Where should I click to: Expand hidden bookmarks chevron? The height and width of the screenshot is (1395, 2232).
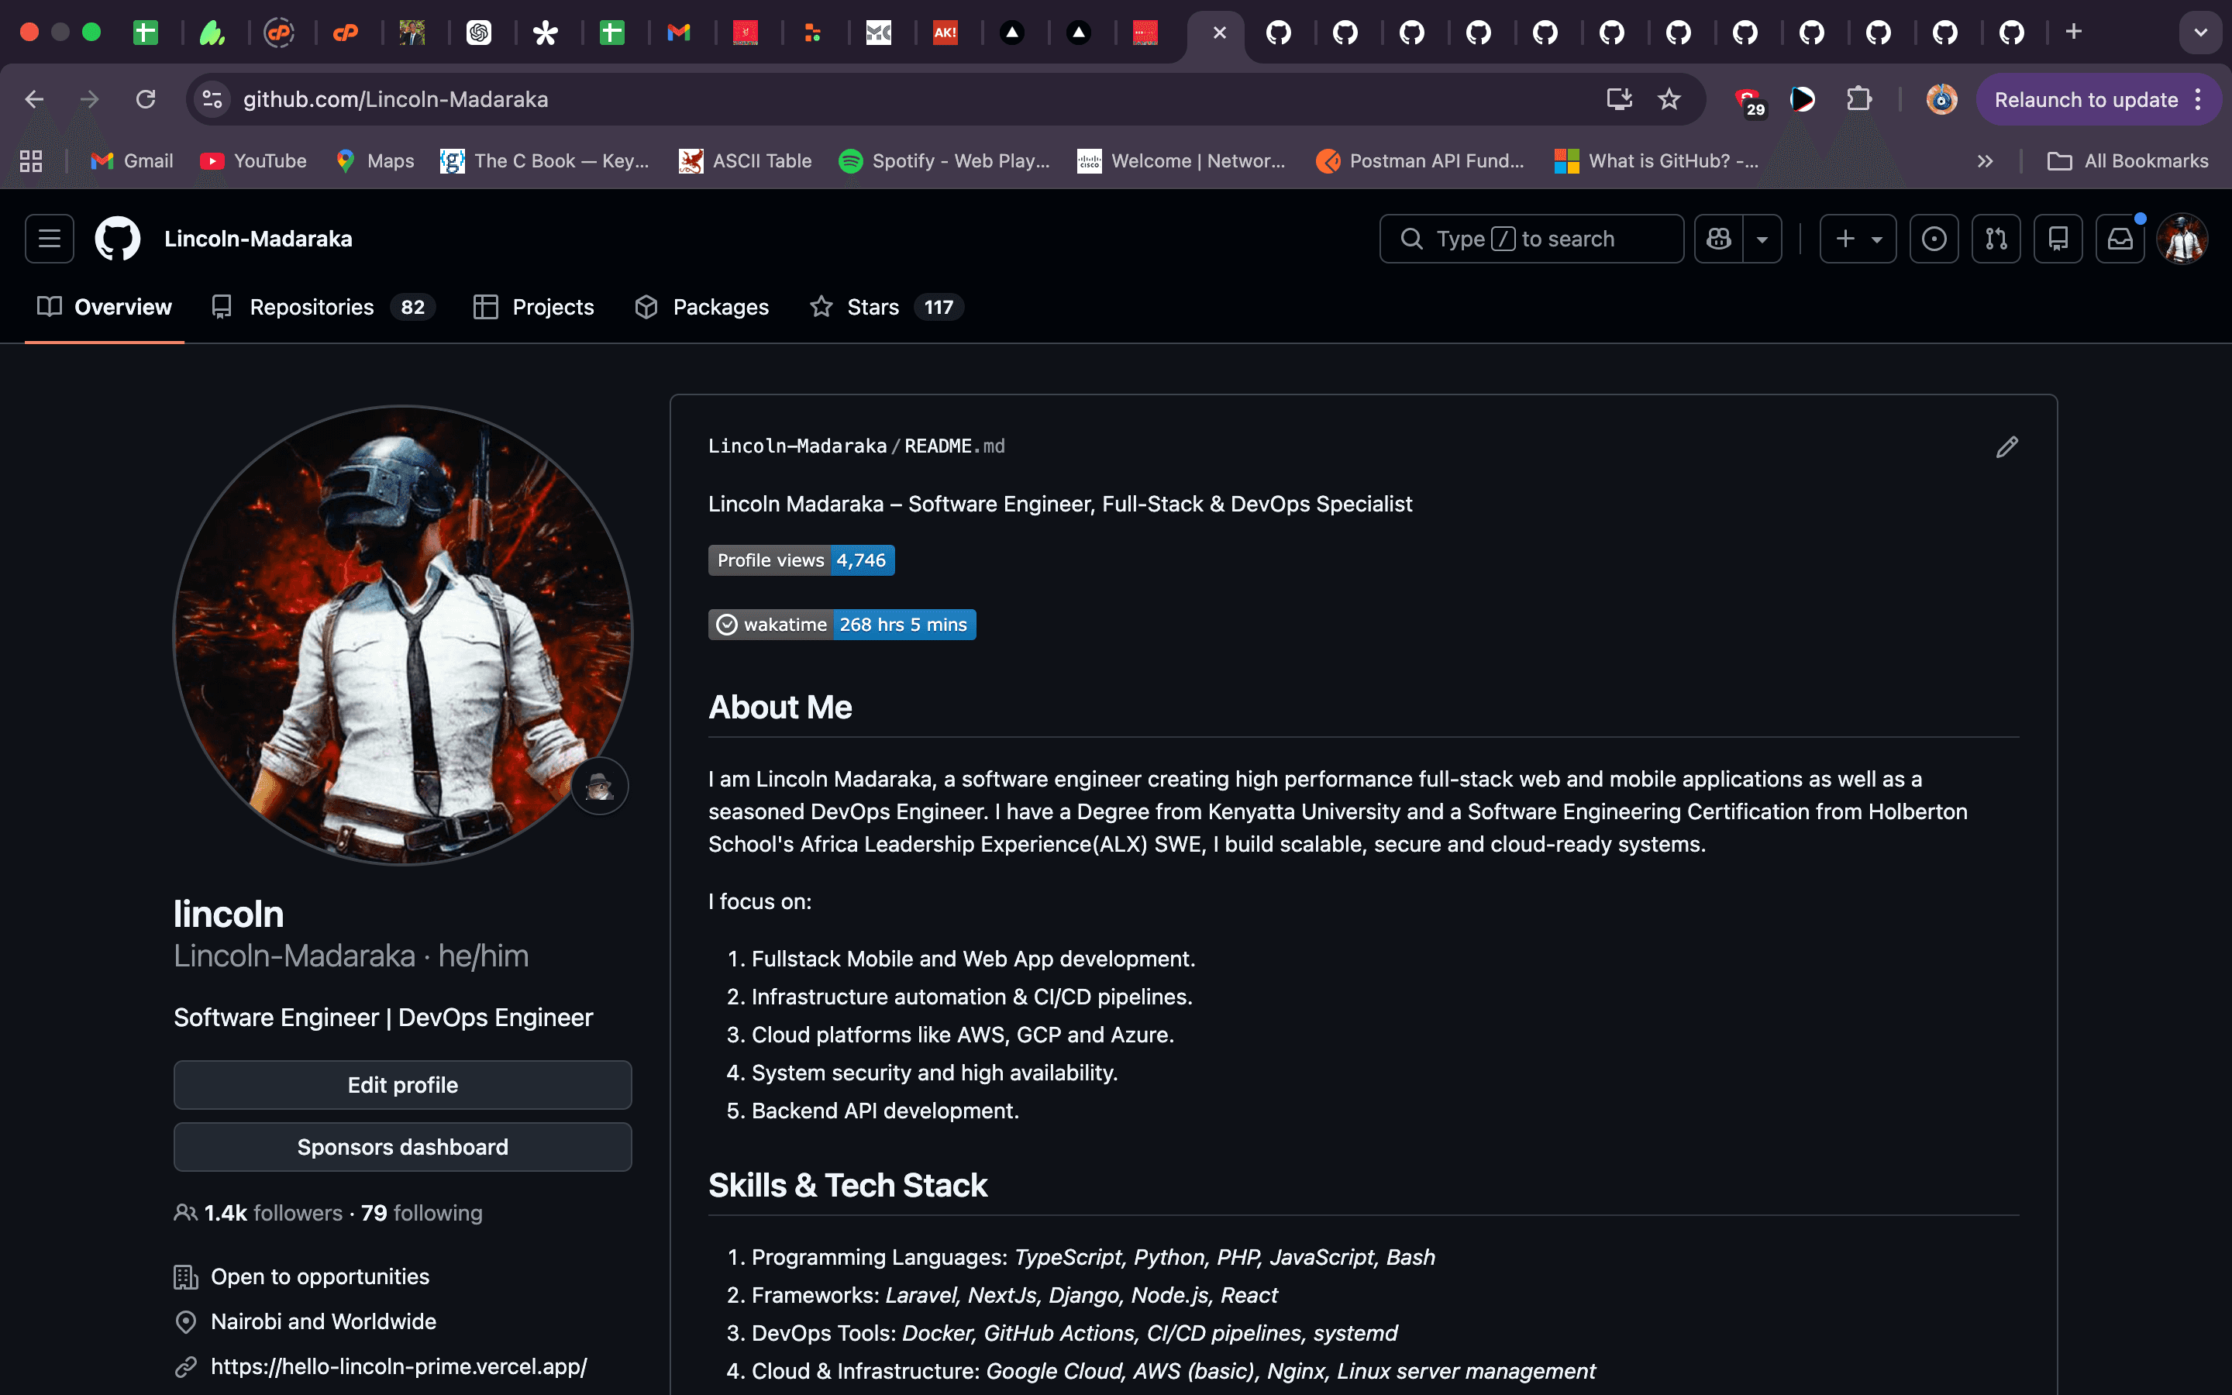click(1985, 161)
